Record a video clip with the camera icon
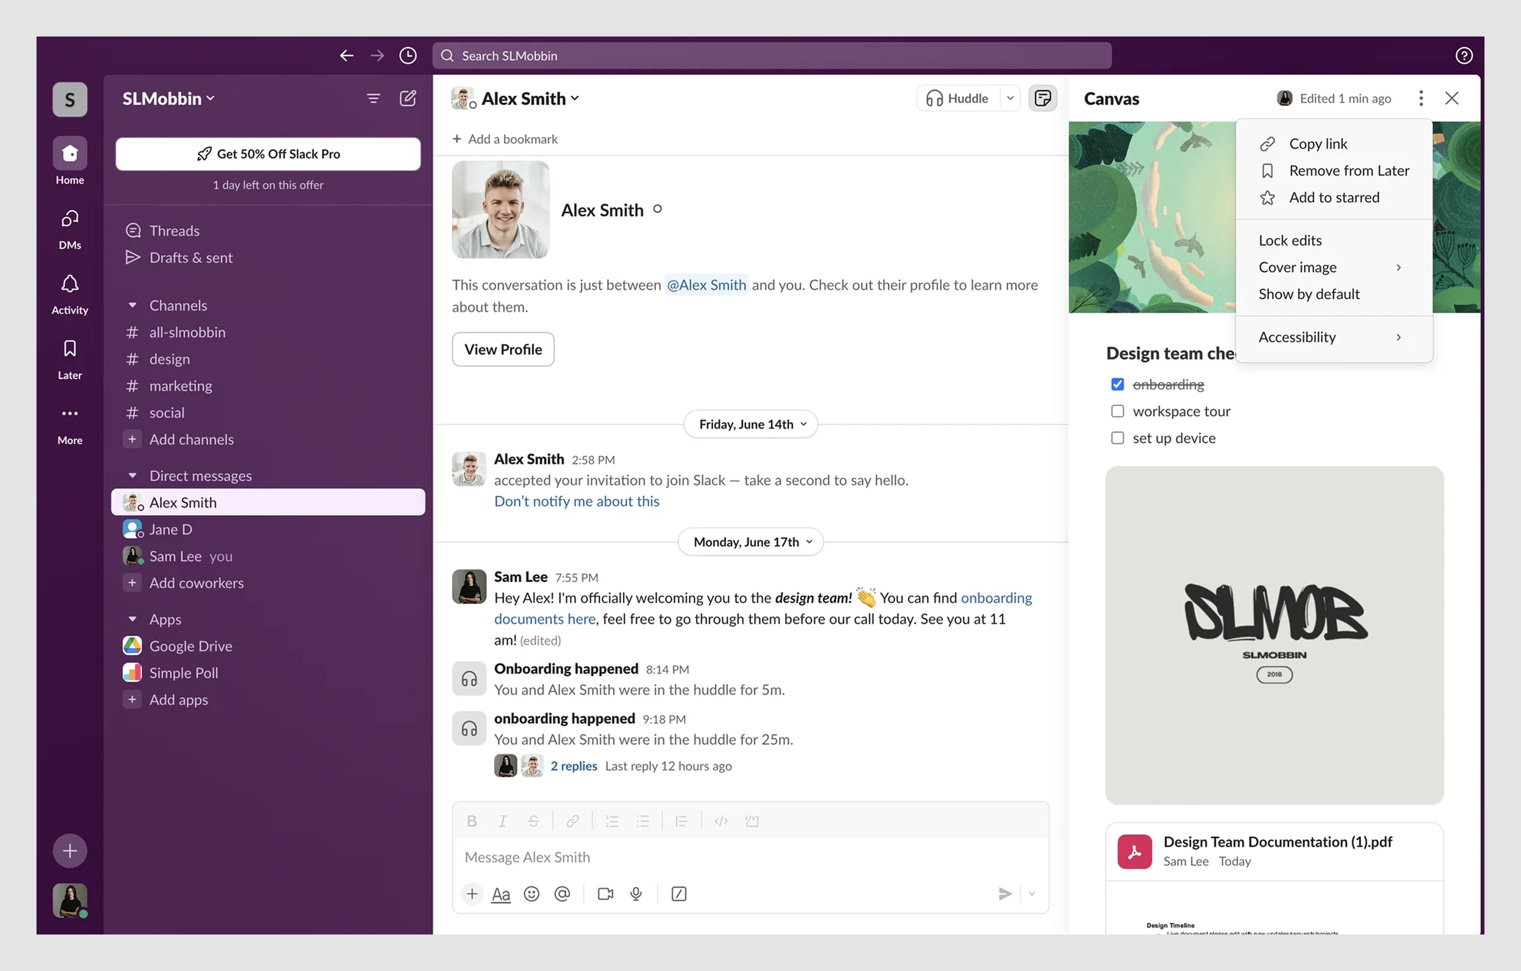 coord(605,893)
